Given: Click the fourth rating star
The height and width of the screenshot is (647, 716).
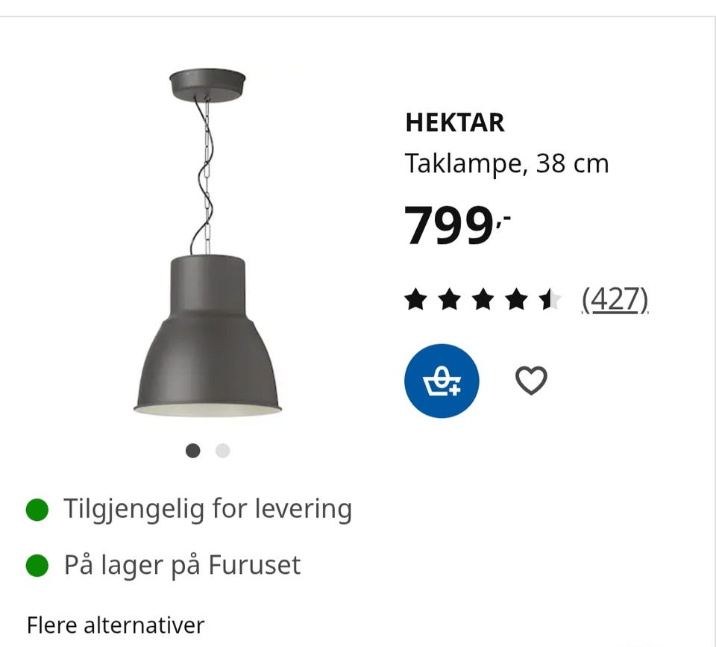Looking at the screenshot, I should 516,300.
